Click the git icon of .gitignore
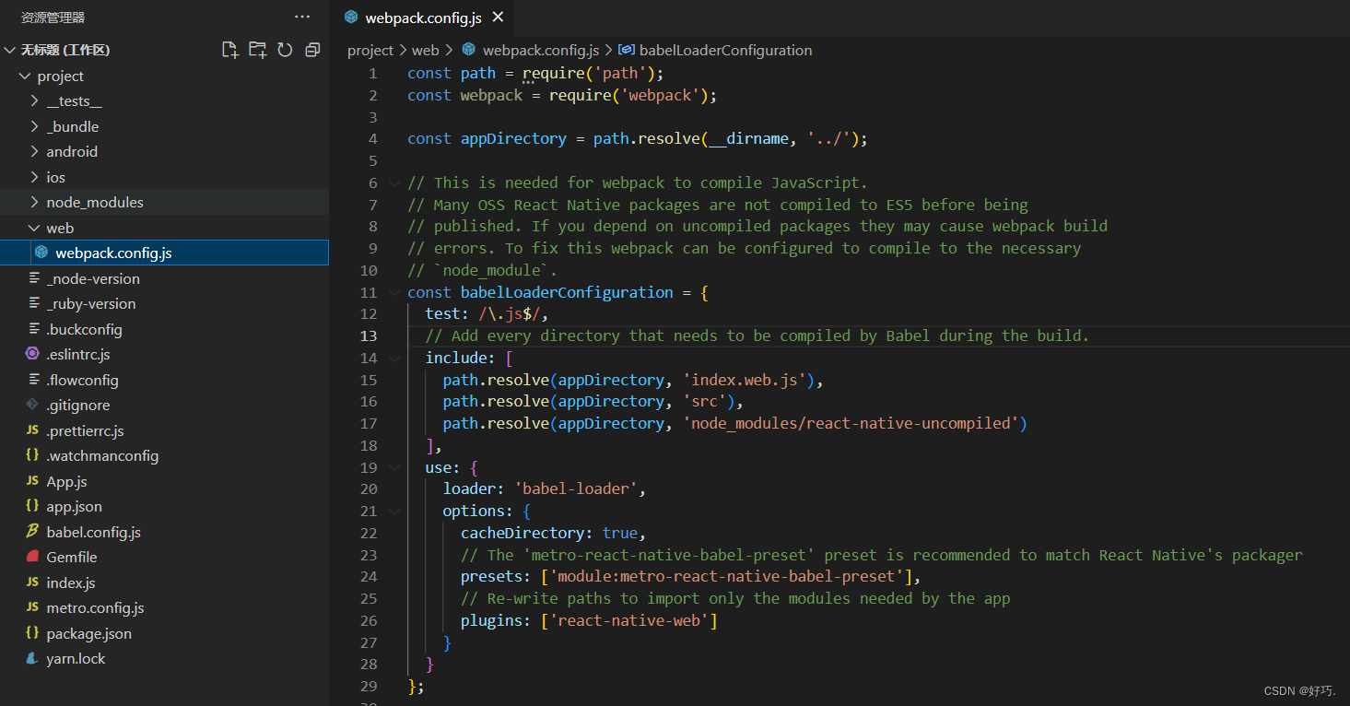1350x706 pixels. pyautogui.click(x=32, y=405)
